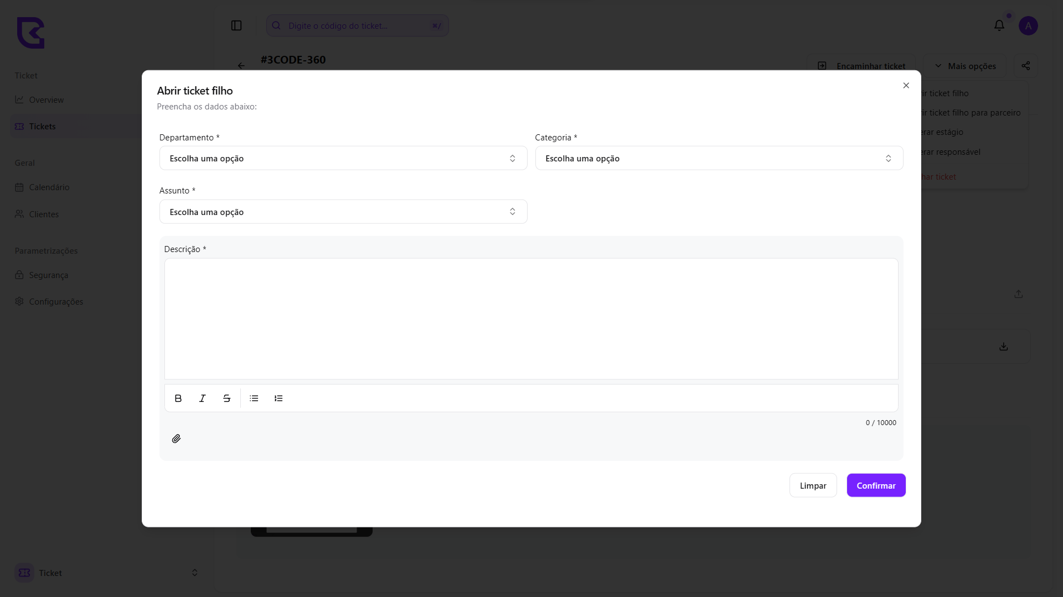Toggle italic formatting in description editor
This screenshot has width=1063, height=597.
(203, 398)
